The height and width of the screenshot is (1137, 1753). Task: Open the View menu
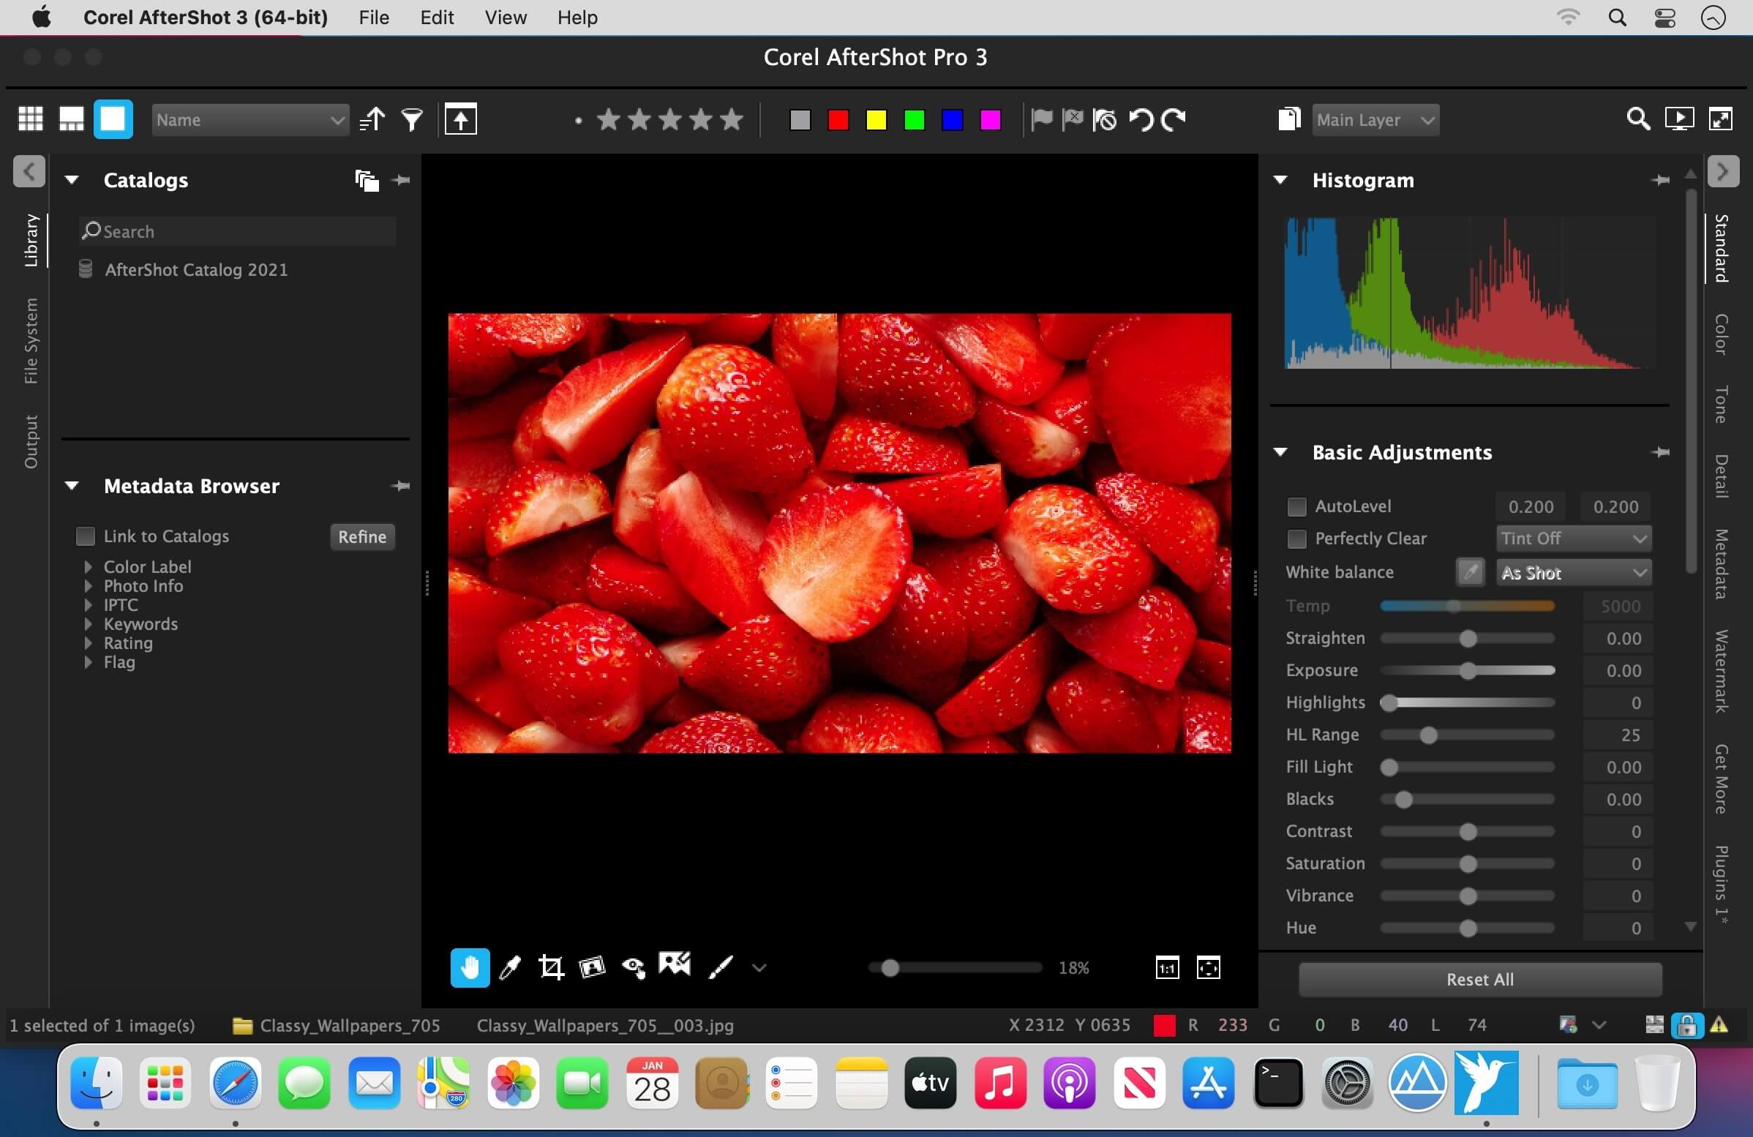point(506,17)
